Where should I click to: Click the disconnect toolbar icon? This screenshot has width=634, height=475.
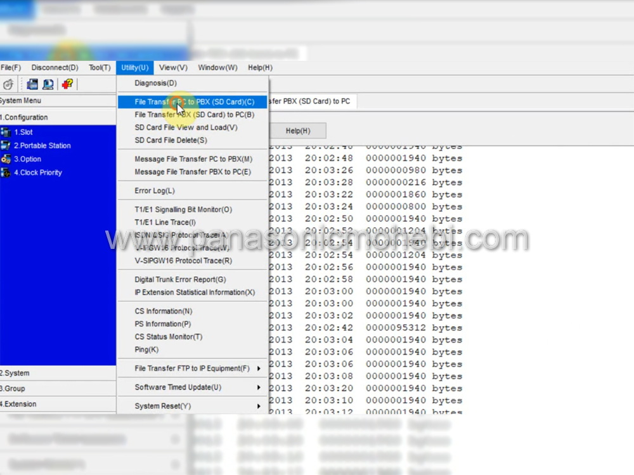pyautogui.click(x=8, y=84)
